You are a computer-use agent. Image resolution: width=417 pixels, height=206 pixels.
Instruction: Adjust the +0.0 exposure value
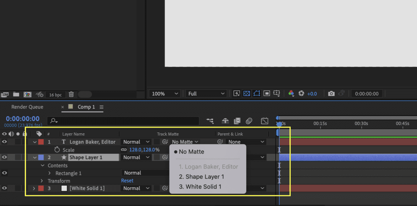pos(312,94)
